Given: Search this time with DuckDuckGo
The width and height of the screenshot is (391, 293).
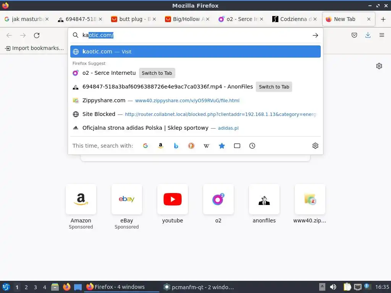Looking at the screenshot, I should (x=191, y=146).
